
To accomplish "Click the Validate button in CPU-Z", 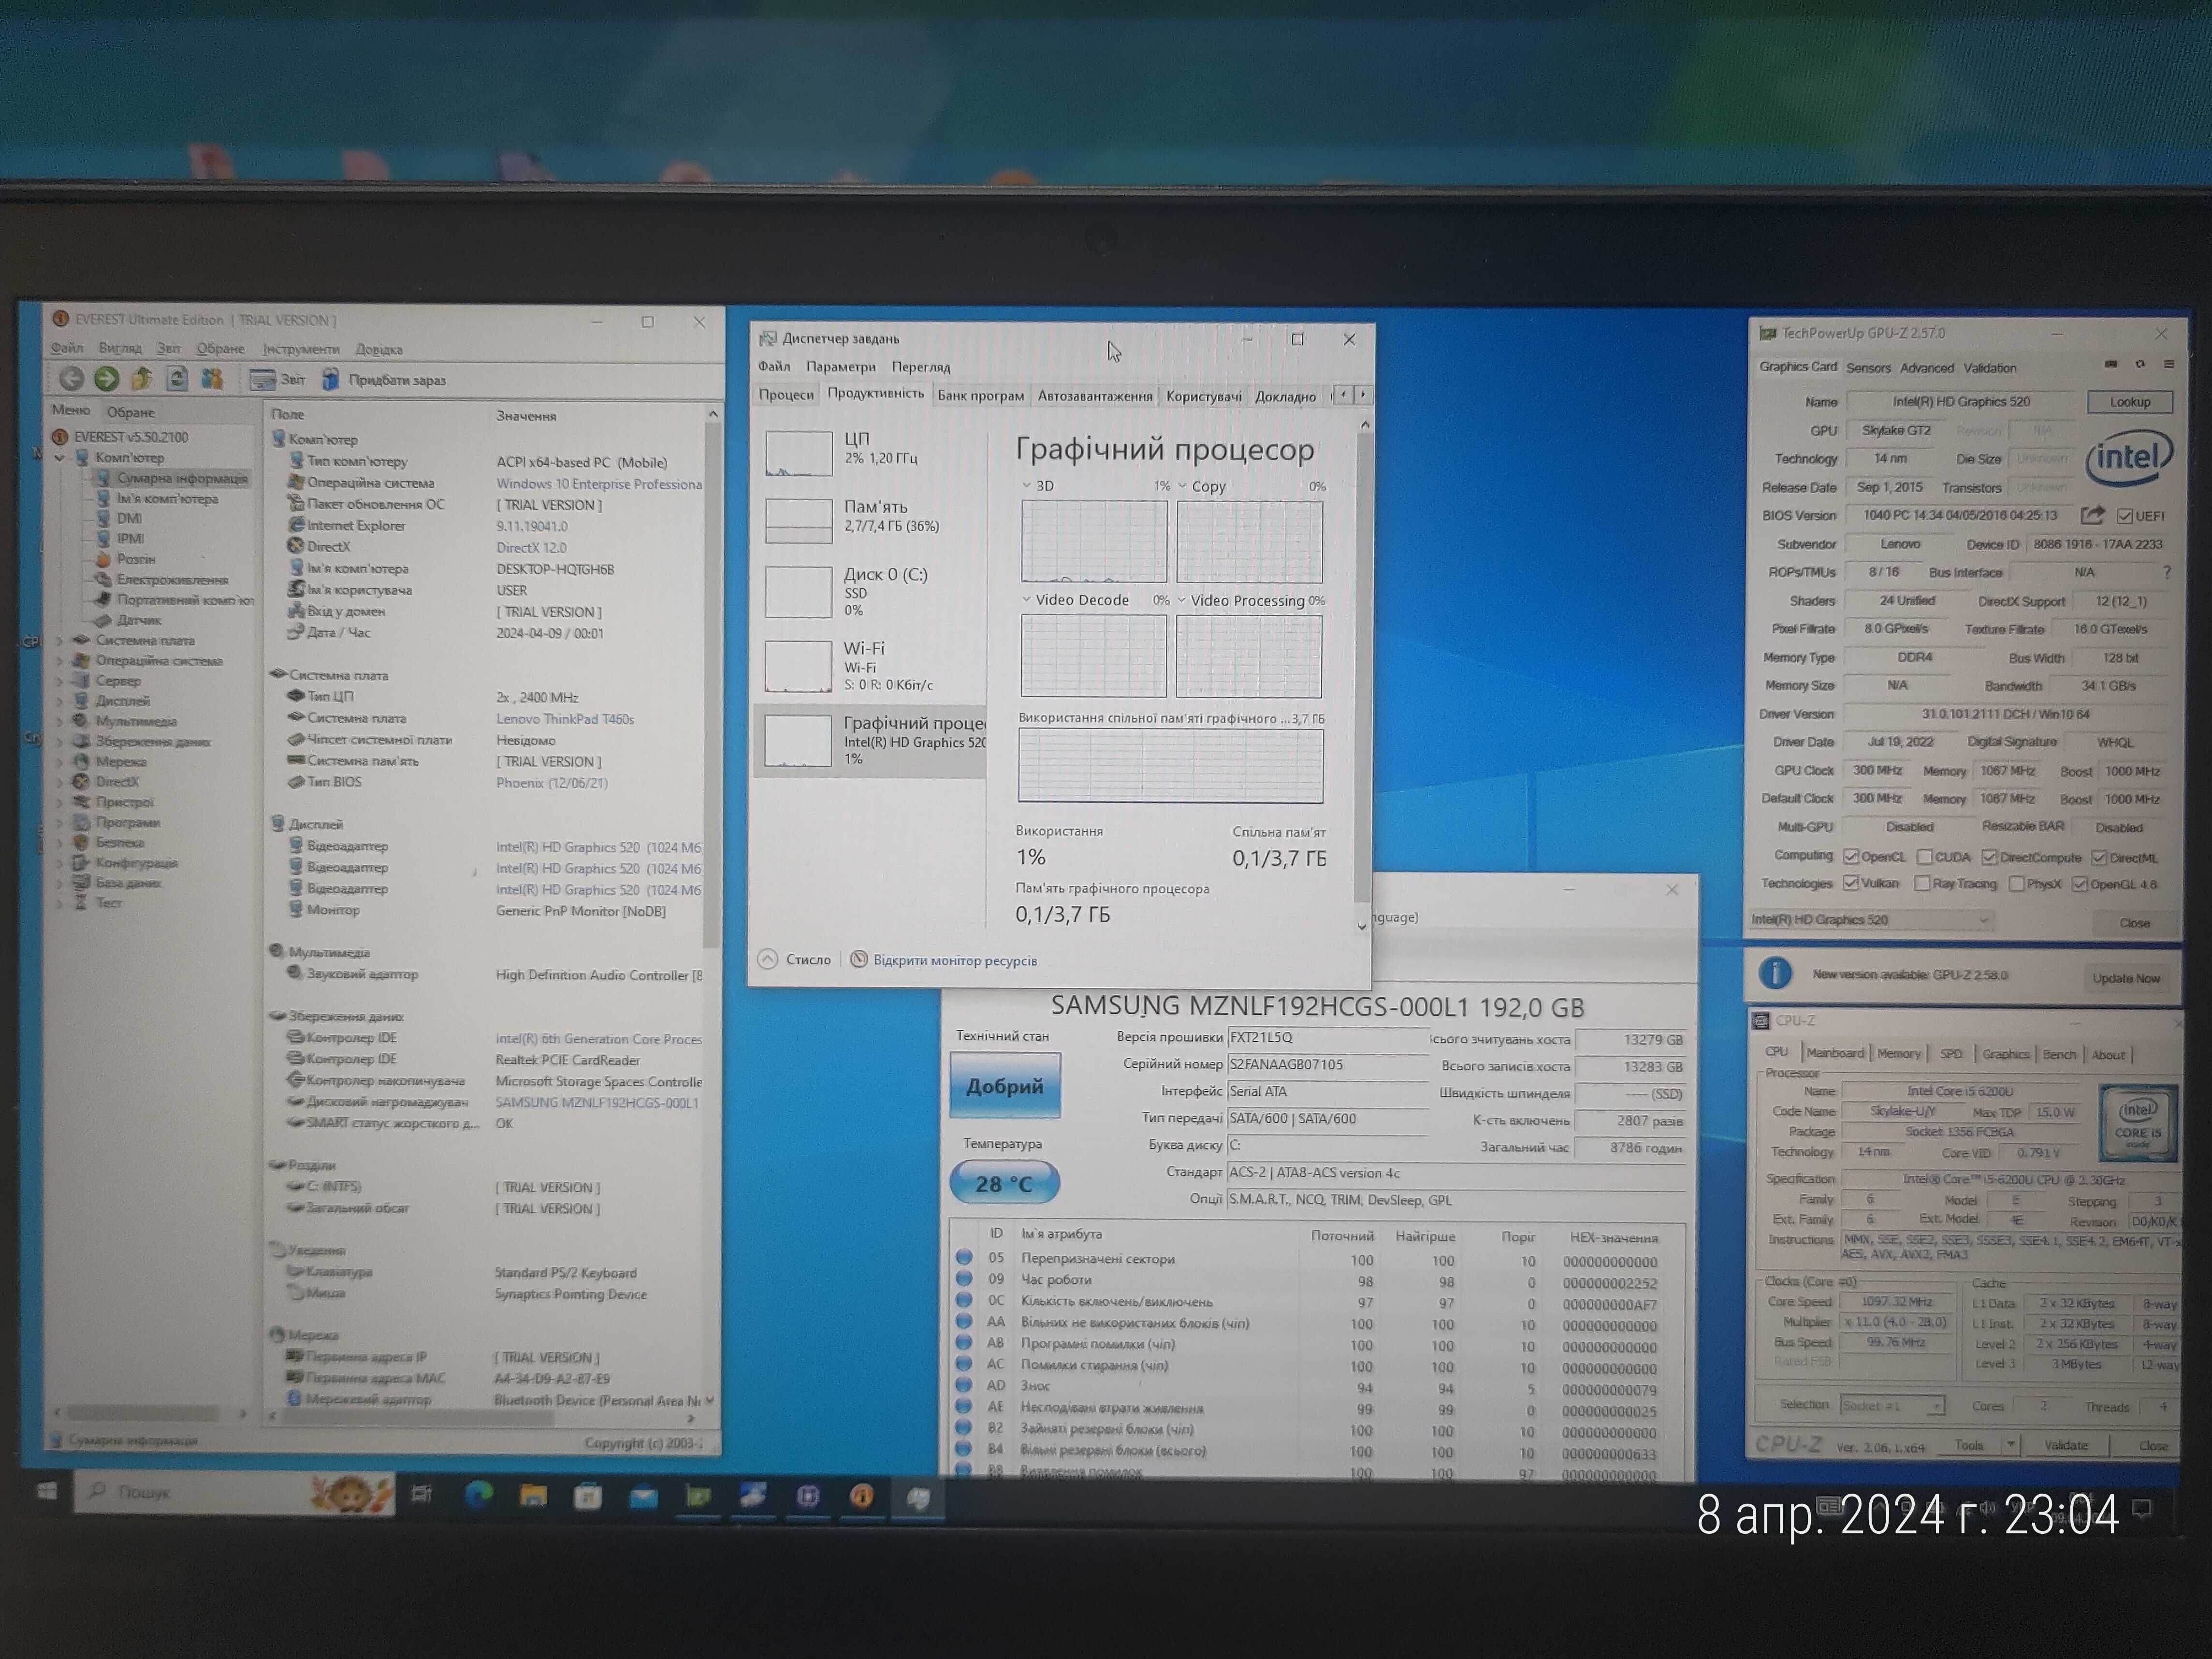I will pyautogui.click(x=2066, y=1445).
